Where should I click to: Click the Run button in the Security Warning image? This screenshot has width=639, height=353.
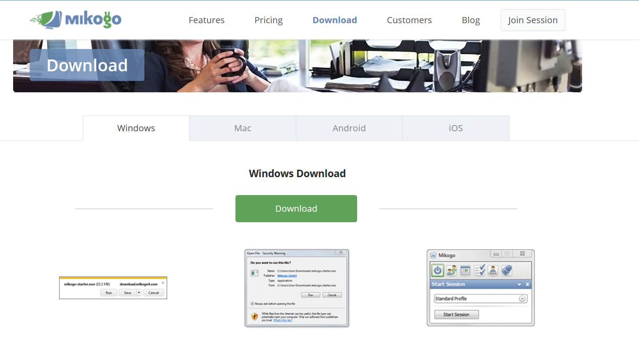click(x=311, y=295)
